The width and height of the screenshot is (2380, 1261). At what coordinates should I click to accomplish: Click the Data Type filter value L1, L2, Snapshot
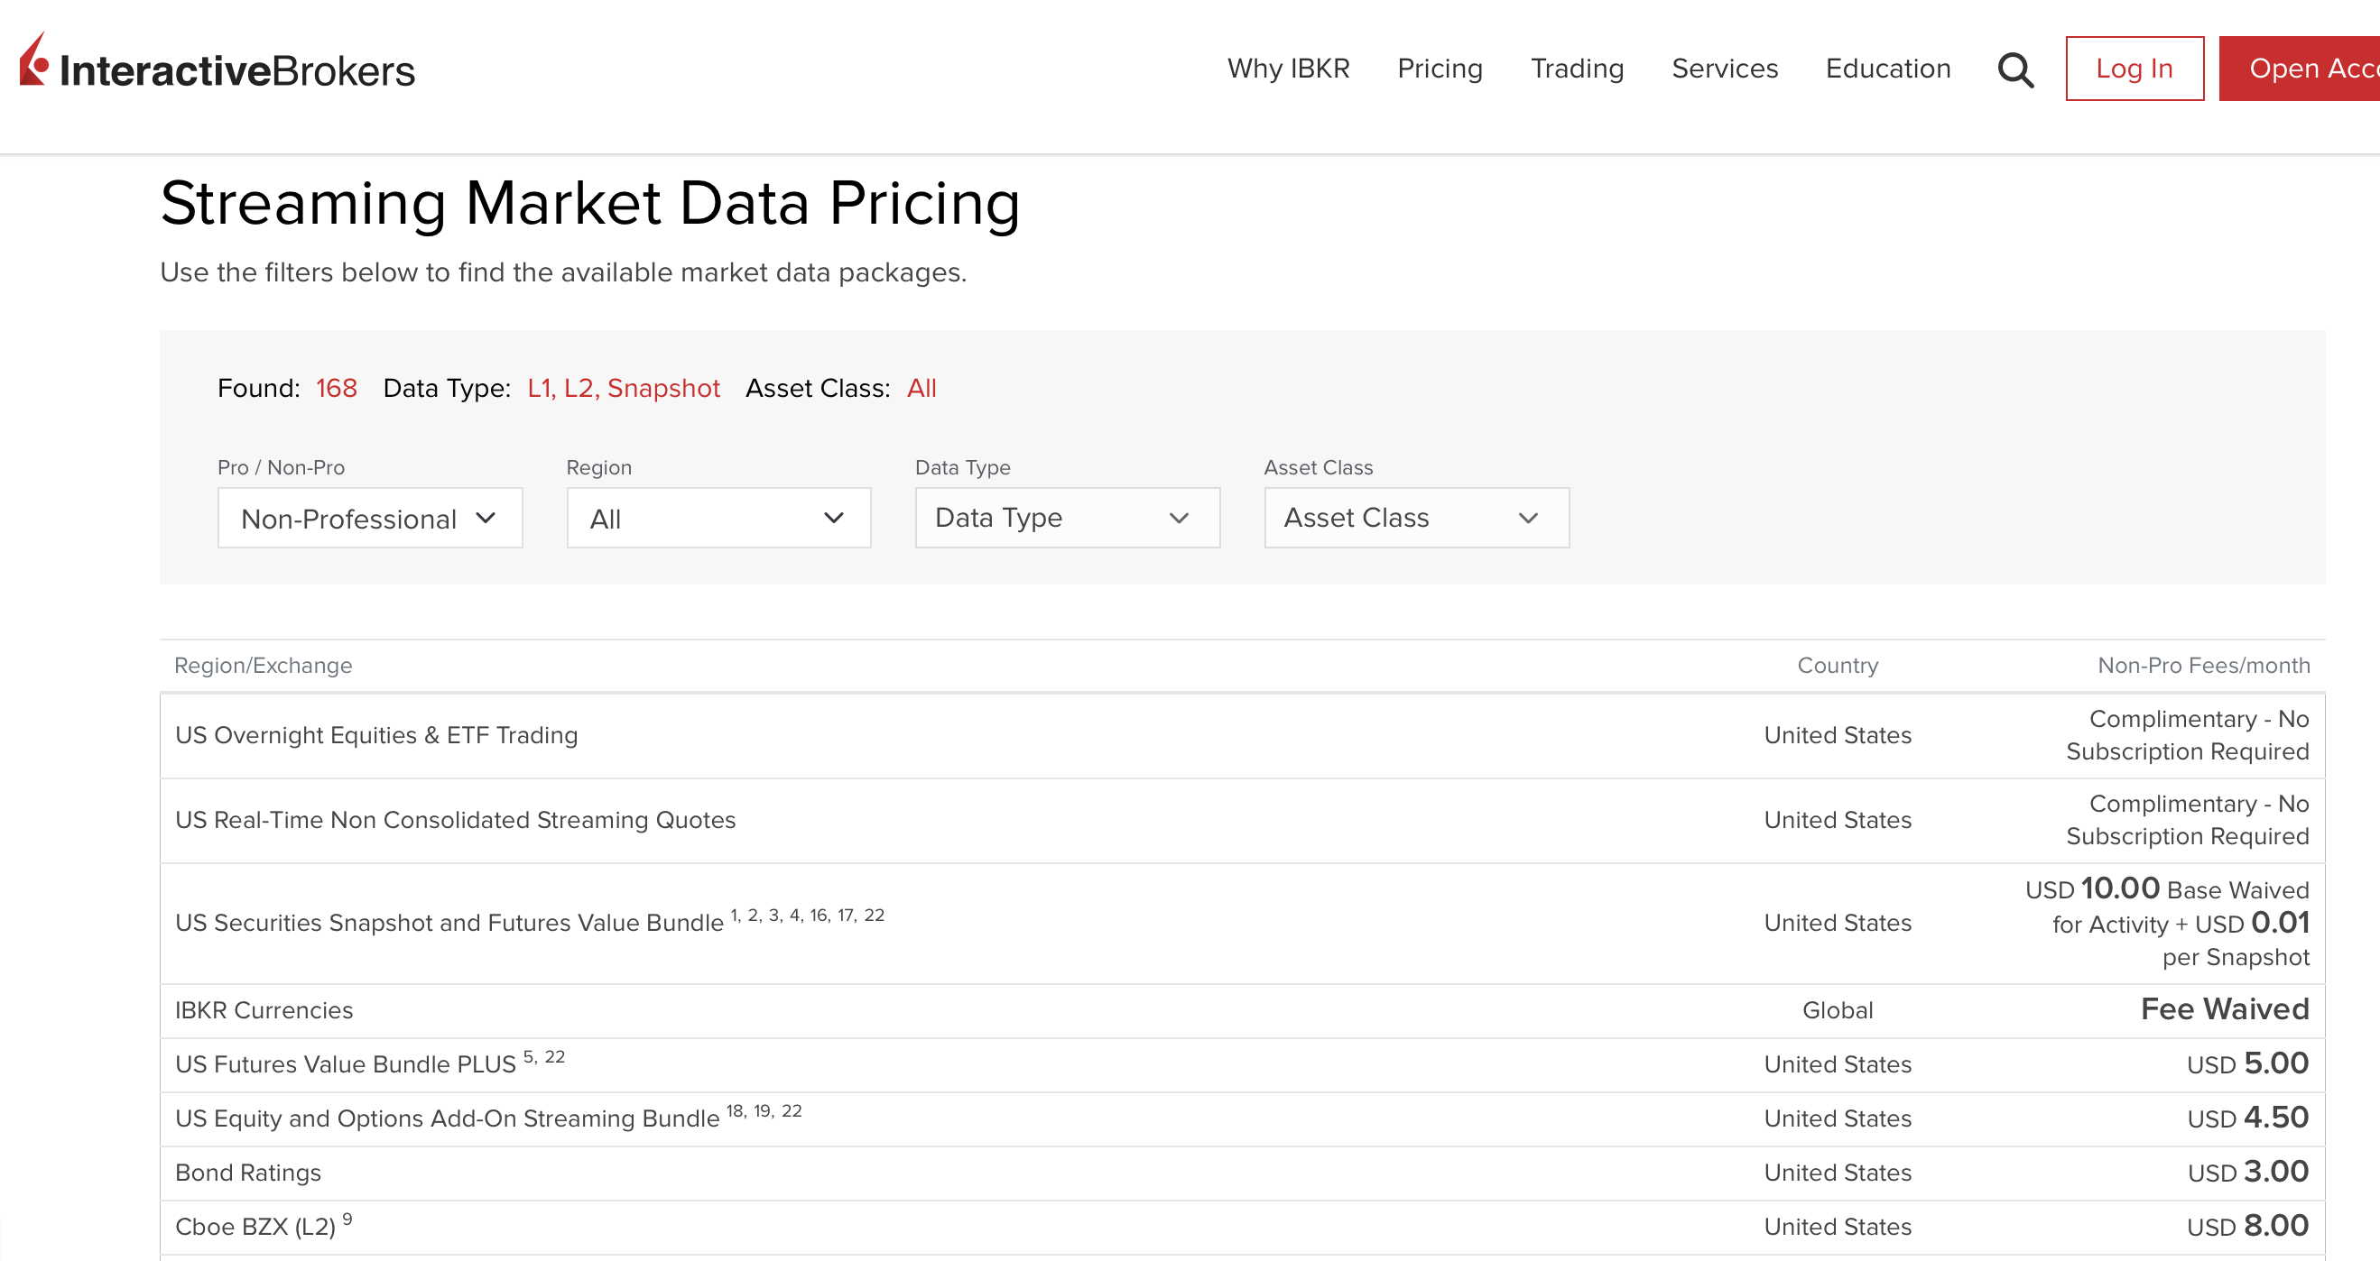(622, 388)
